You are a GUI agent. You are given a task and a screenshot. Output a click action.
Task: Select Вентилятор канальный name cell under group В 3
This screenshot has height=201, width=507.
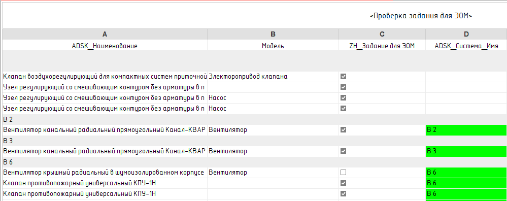pyautogui.click(x=105, y=151)
